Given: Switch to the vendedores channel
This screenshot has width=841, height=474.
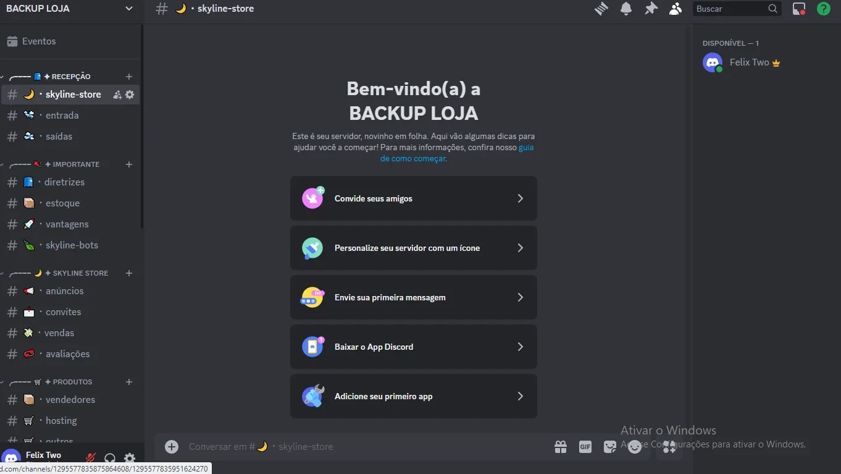Looking at the screenshot, I should [x=70, y=400].
